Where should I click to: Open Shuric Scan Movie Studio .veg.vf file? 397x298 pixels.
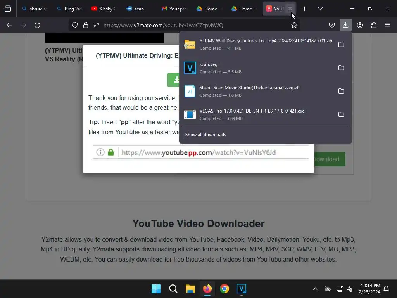(257, 91)
